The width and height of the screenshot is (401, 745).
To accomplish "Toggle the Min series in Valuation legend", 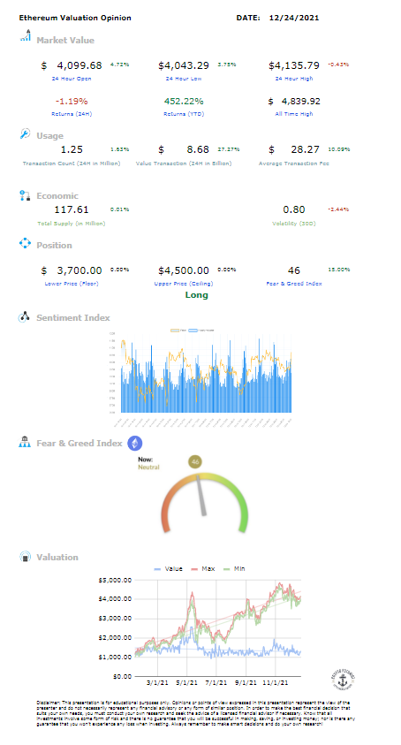I will [x=234, y=569].
